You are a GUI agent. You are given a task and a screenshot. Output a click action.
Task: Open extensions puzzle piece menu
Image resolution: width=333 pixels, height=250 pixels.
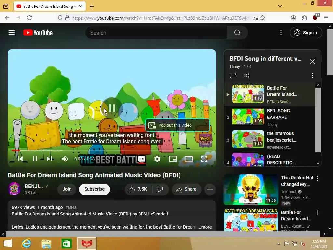coord(304,18)
